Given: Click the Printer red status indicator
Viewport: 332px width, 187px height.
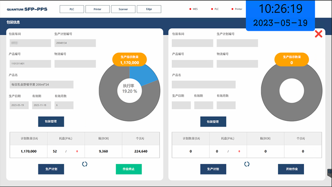Looking at the screenshot, I should click(x=232, y=9).
